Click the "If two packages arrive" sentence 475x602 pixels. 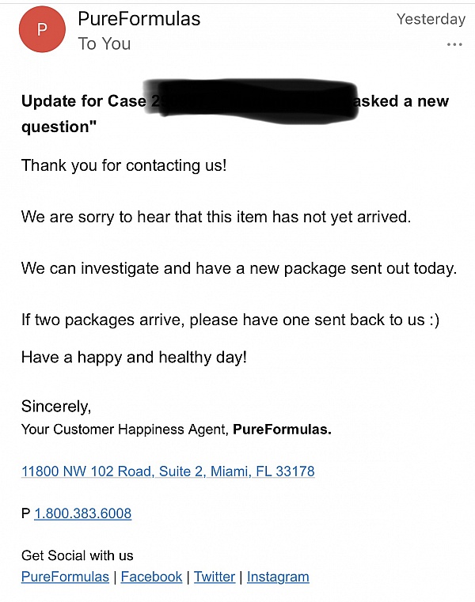coord(230,320)
